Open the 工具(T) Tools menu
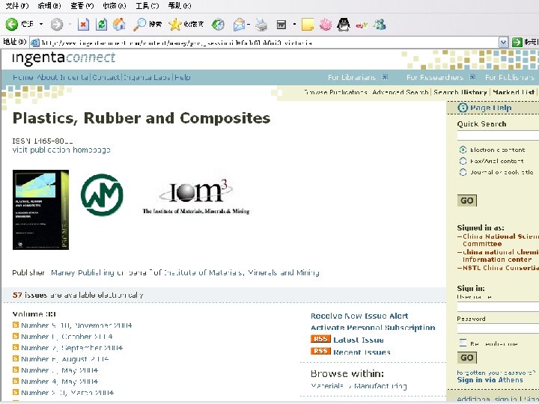Image resolution: width=539 pixels, height=404 pixels. (147, 5)
